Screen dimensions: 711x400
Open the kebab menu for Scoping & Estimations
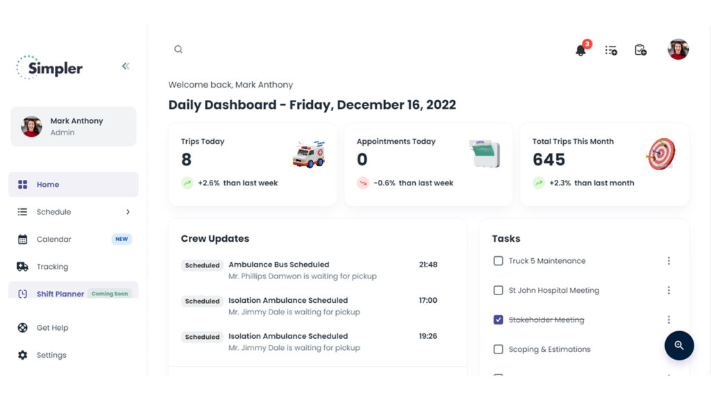click(x=669, y=349)
